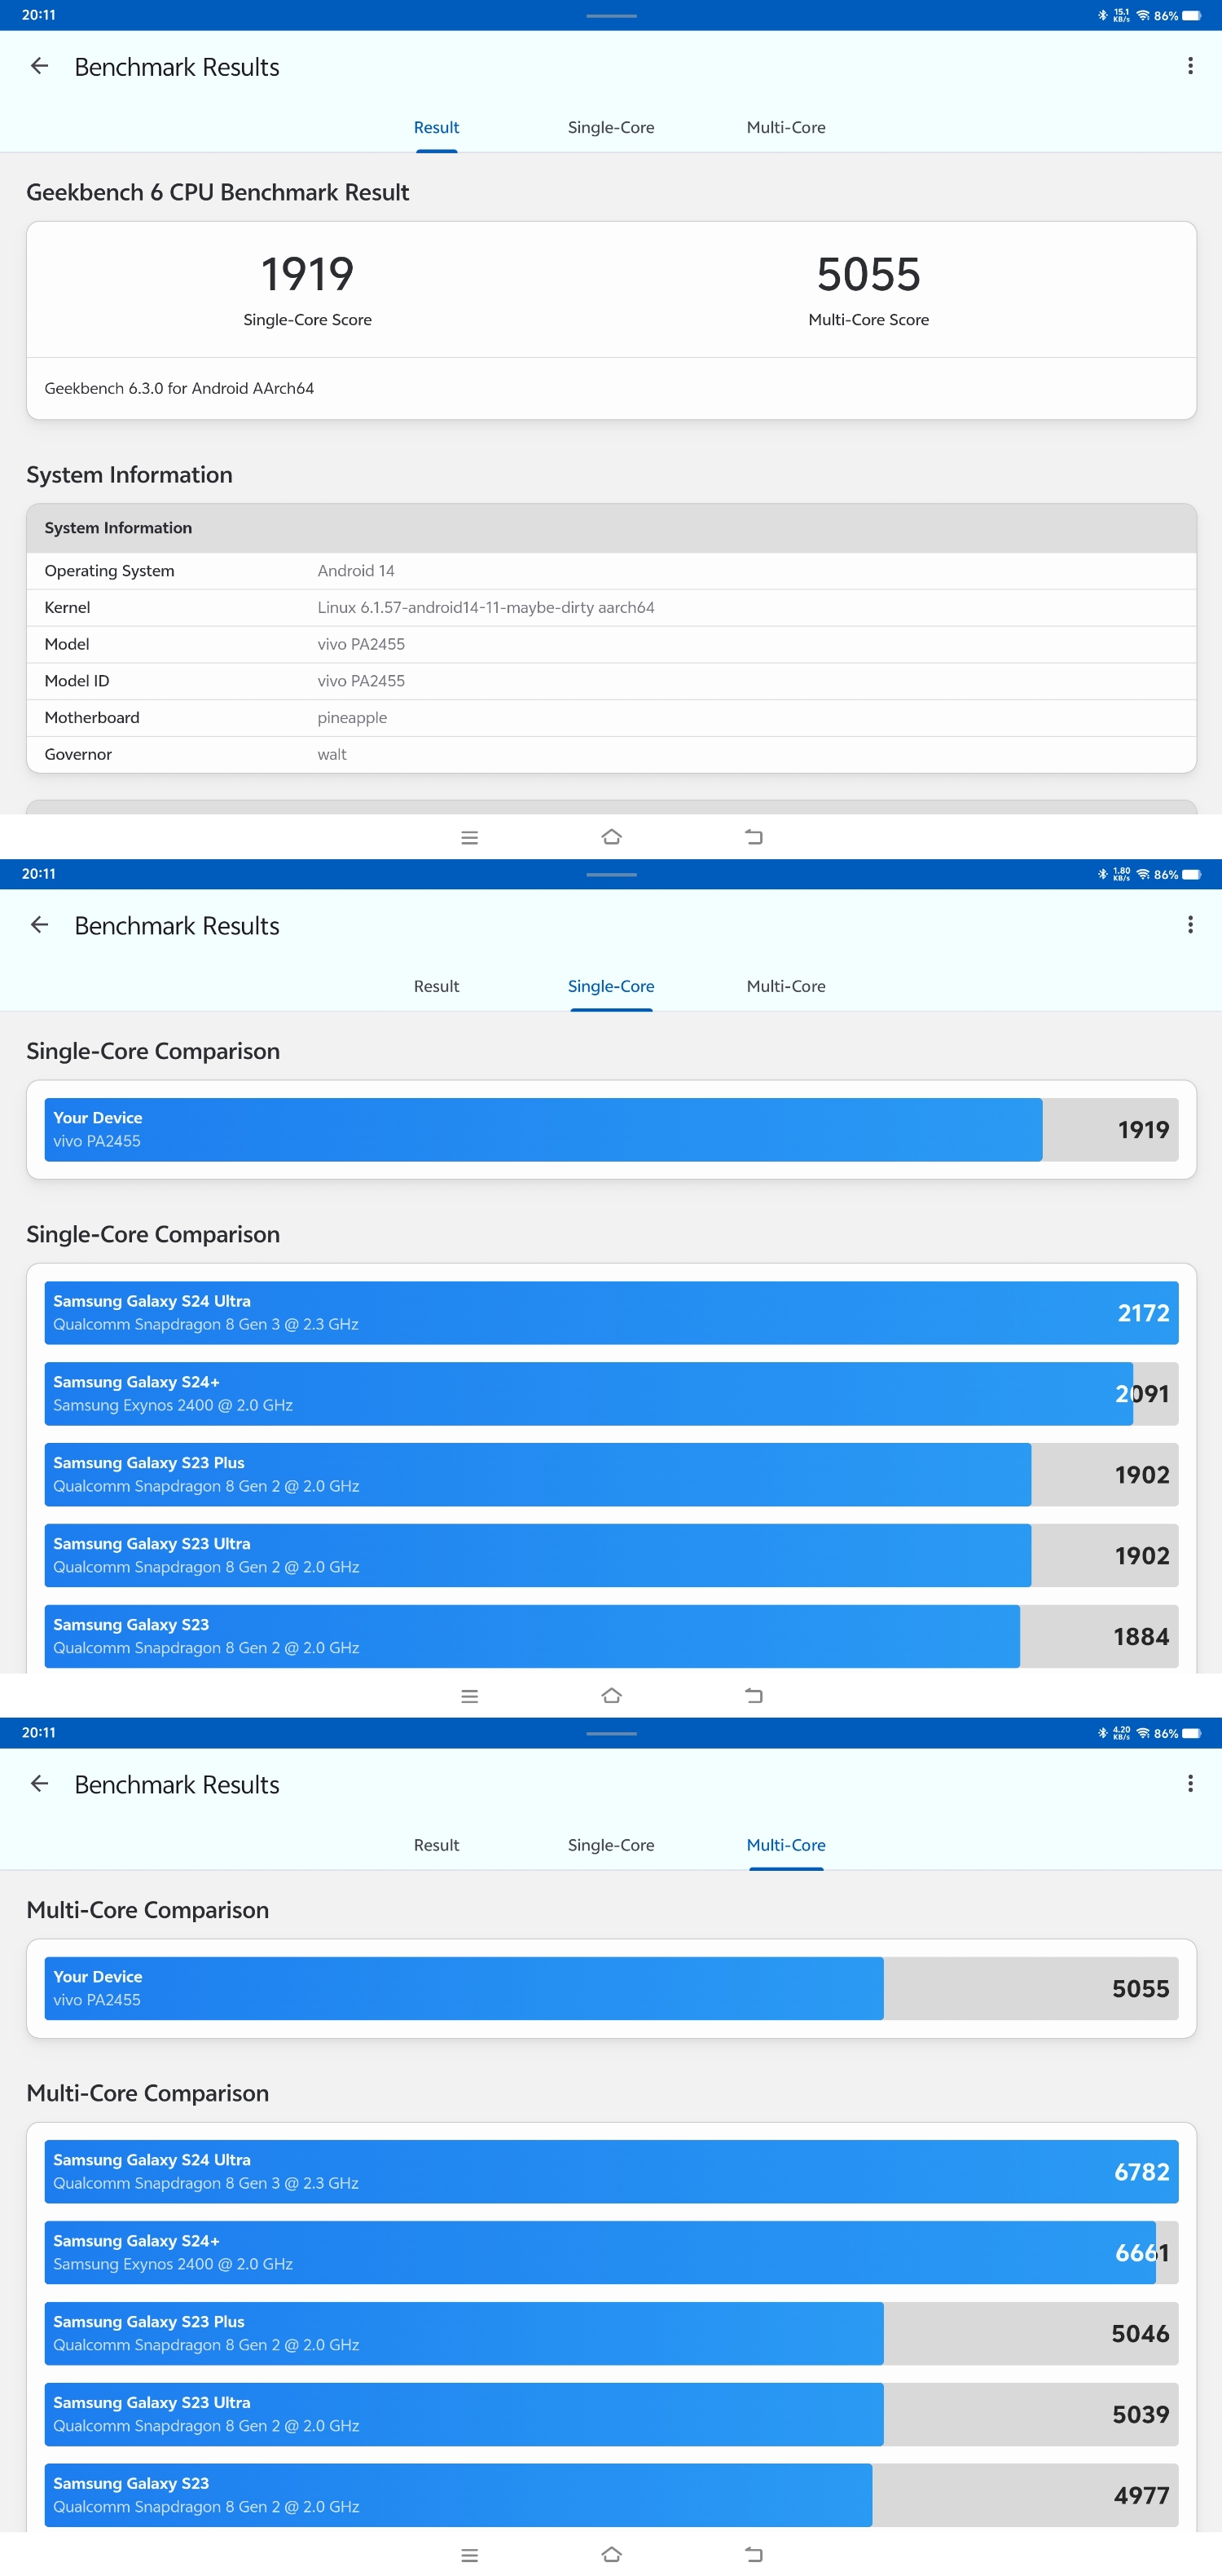Switch to Multi-Core tab from the Result screen

coord(786,128)
